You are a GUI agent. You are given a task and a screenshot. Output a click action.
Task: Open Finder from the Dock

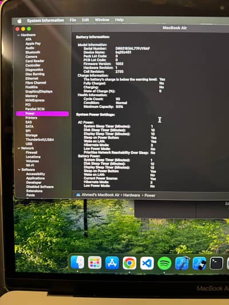77,263
